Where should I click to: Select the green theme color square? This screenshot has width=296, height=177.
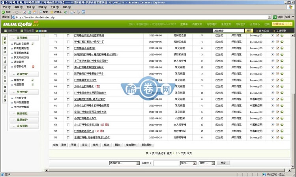tap(37, 31)
